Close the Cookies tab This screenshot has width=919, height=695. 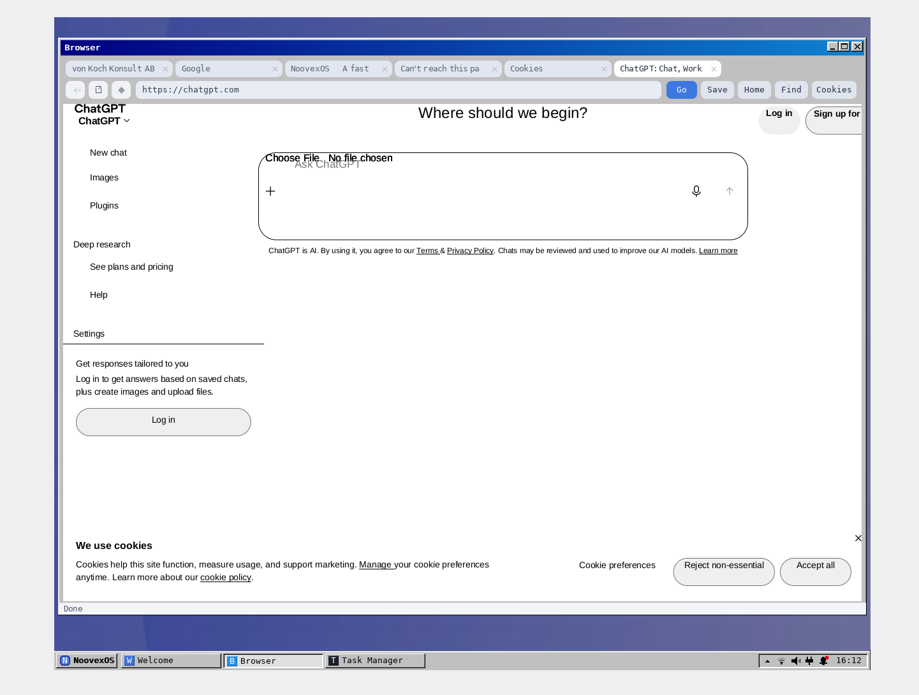pos(604,69)
